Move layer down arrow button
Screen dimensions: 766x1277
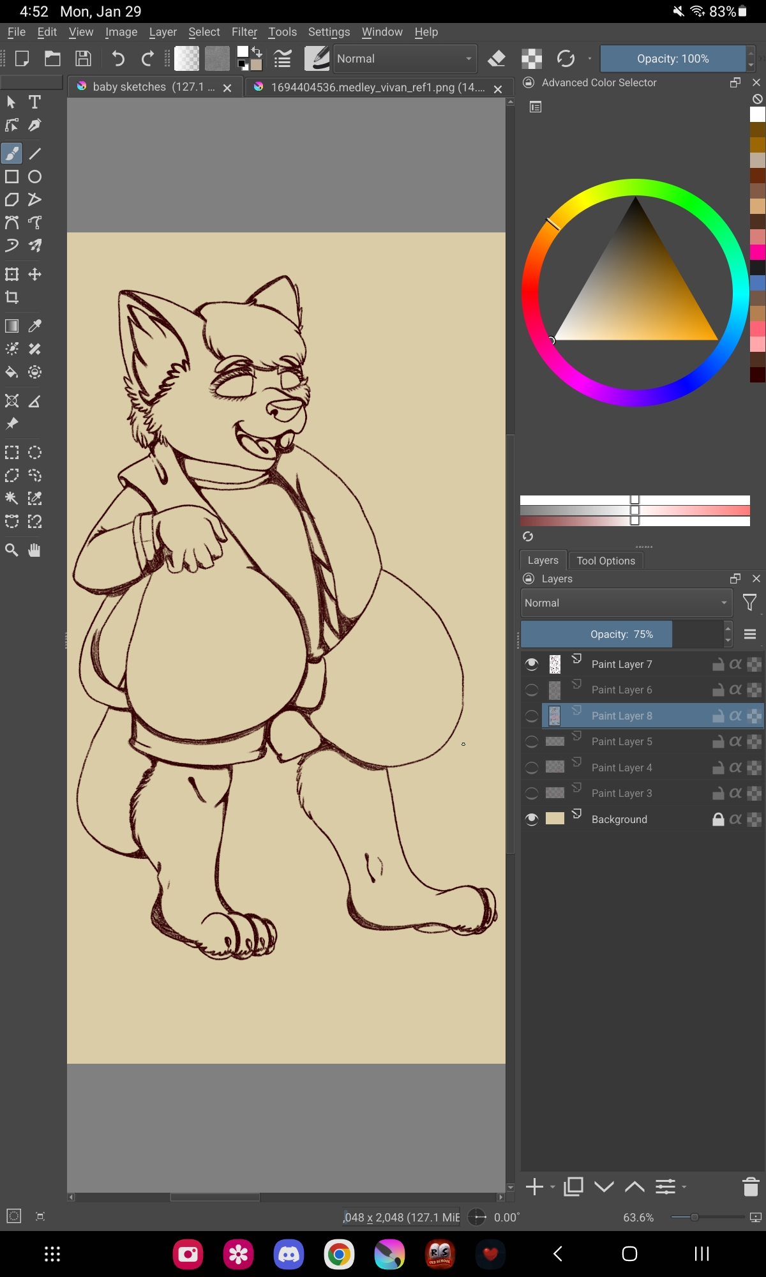point(604,1187)
